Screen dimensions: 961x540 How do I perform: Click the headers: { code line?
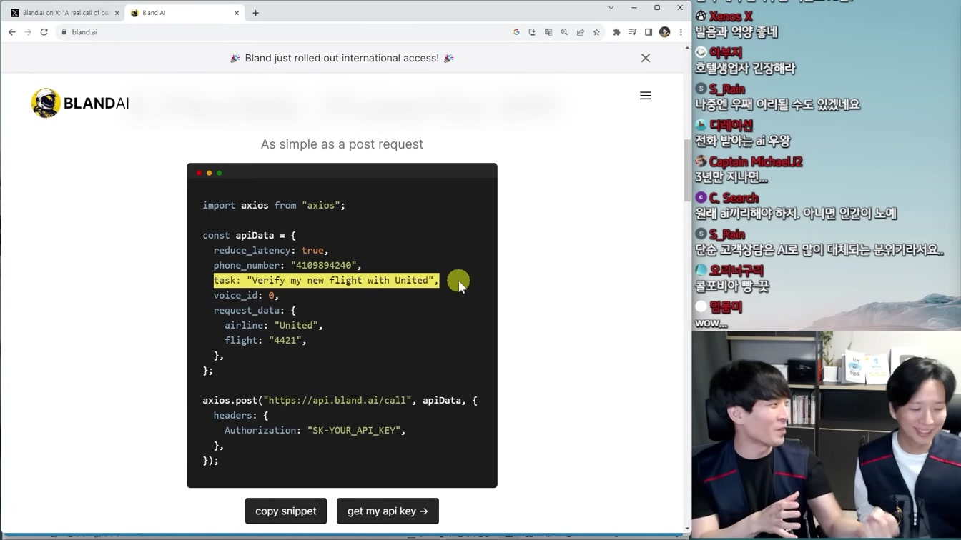[241, 415]
